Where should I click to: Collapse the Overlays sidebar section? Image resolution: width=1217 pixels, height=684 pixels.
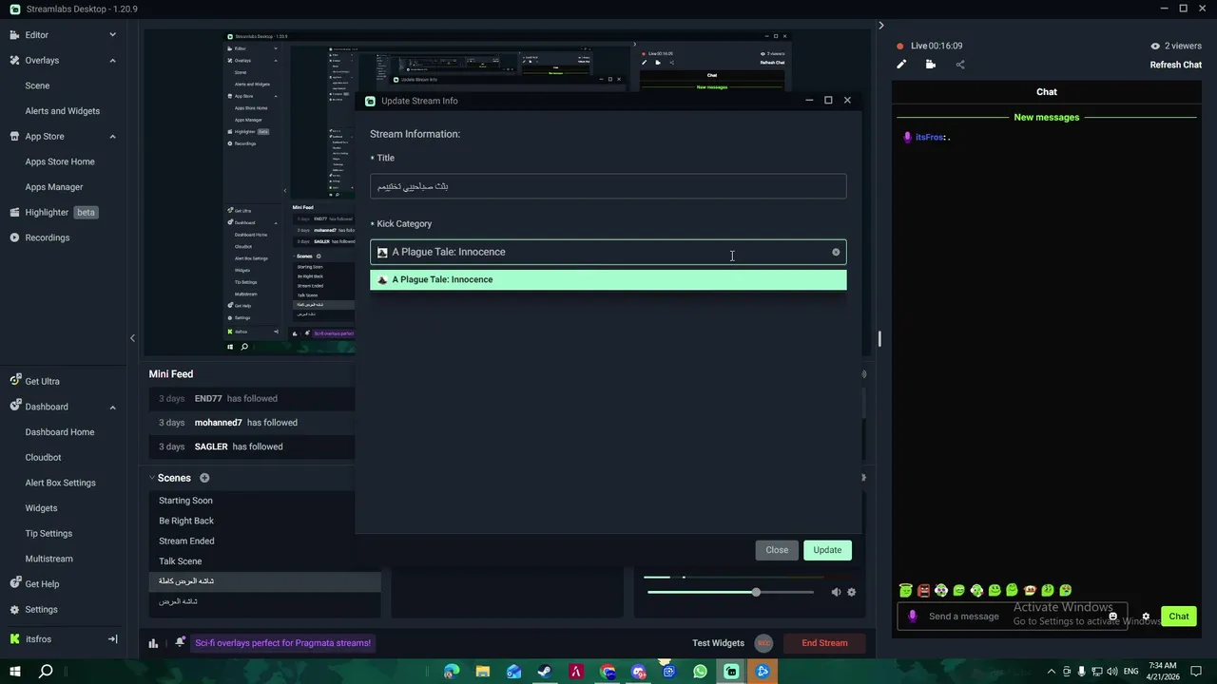pos(112,60)
